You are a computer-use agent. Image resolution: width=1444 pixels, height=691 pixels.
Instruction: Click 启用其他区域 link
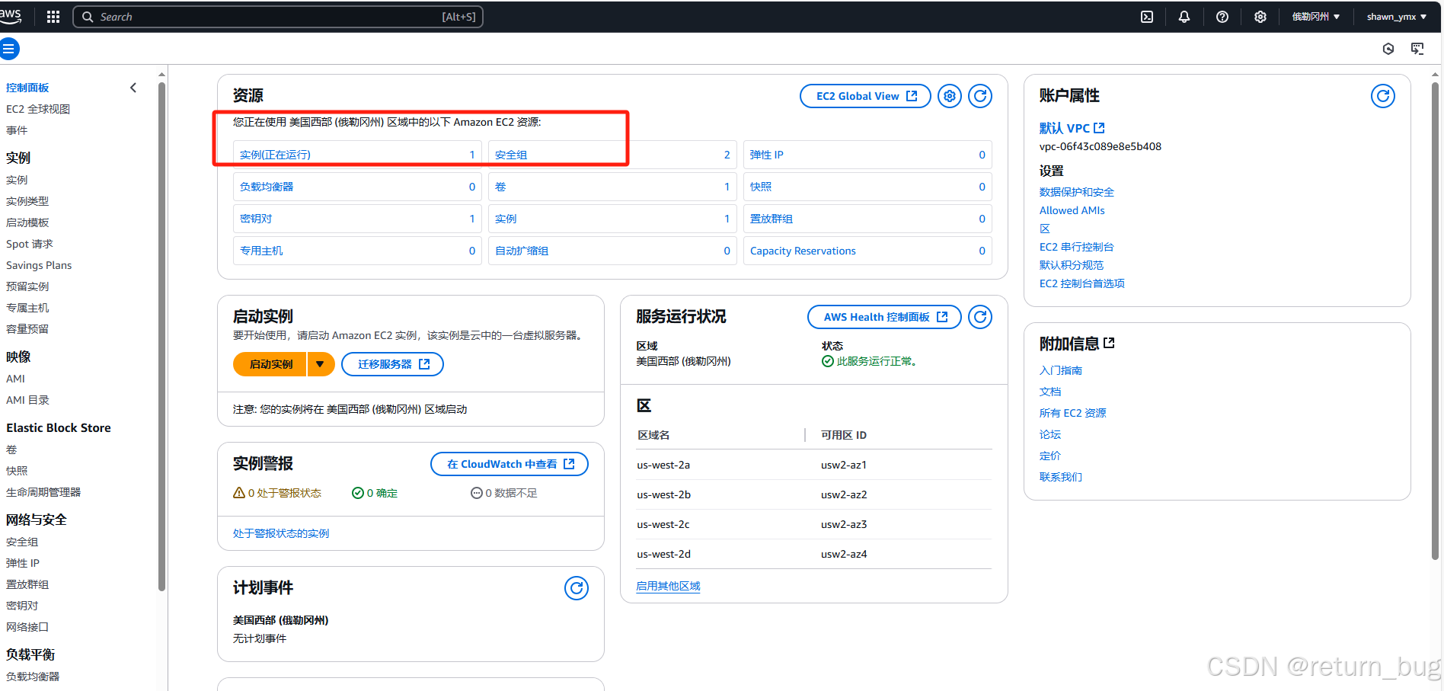pyautogui.click(x=668, y=586)
